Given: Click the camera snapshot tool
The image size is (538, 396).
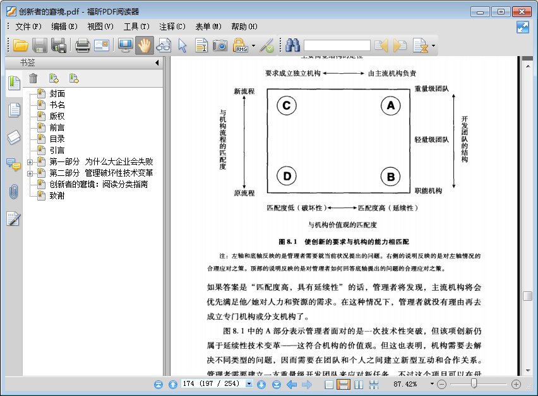Looking at the screenshot, I should point(220,45).
